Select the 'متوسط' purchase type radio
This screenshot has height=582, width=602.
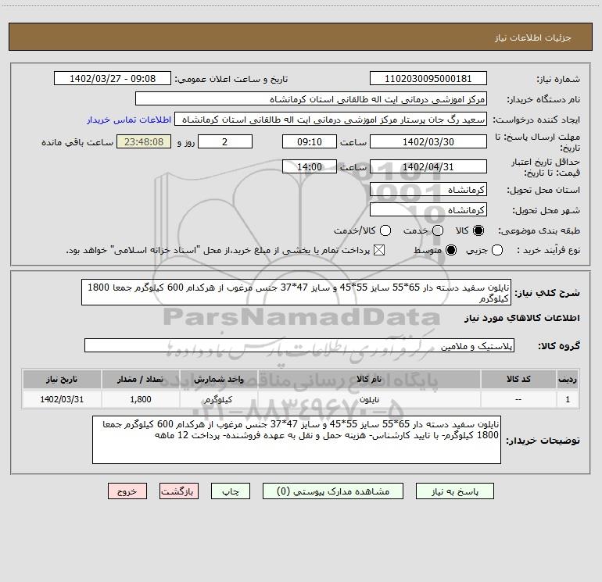coord(451,250)
